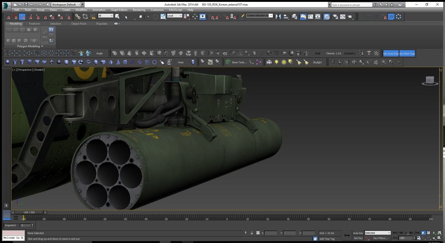Click the Symmetry modifier button
Viewport: 445px width, 243px height.
[x=350, y=53]
